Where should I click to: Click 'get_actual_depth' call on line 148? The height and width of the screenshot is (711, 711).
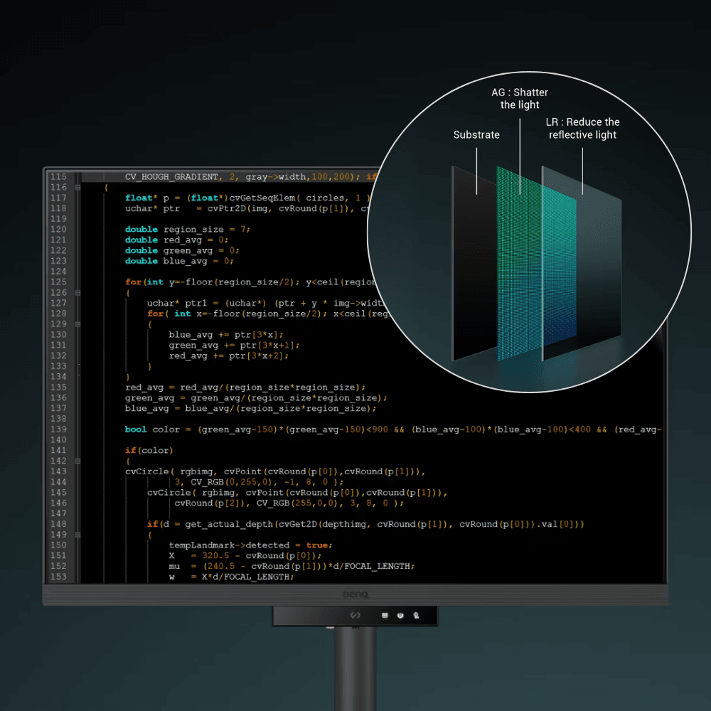228,524
